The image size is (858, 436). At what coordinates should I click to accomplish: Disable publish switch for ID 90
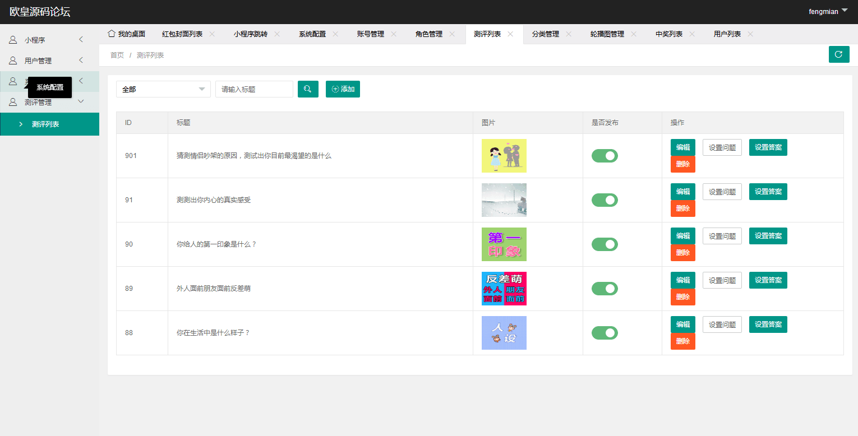pyautogui.click(x=605, y=244)
